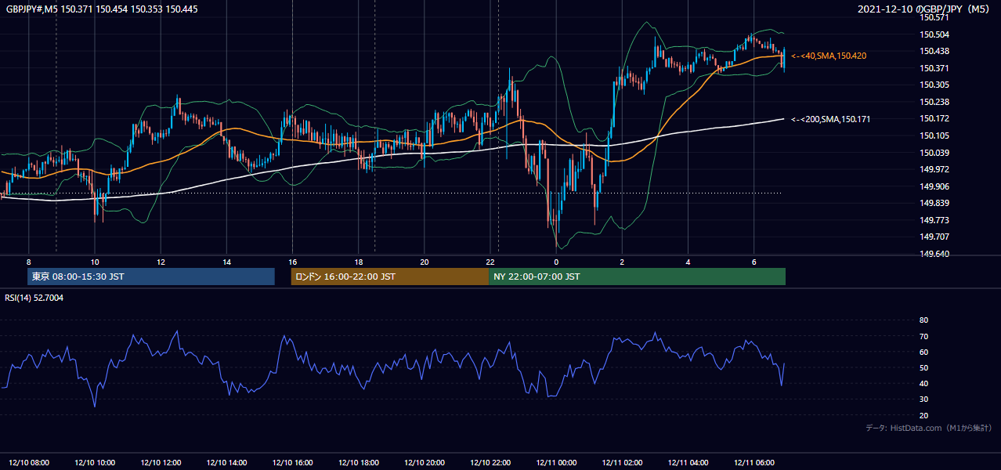Click price axis value 150.238
1001x470 pixels.
(934, 102)
